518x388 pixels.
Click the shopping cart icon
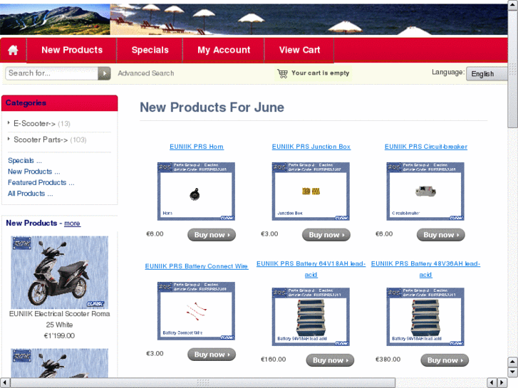tap(282, 73)
